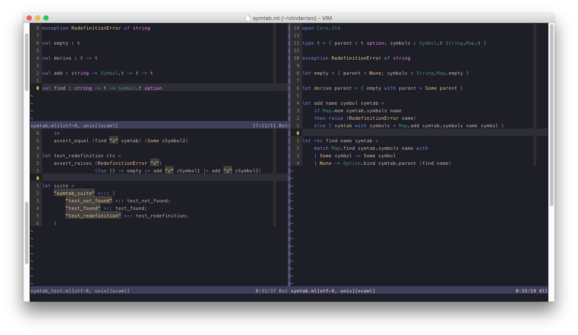Click the 'if Map.mem symtab.symbols name' line

point(357,111)
